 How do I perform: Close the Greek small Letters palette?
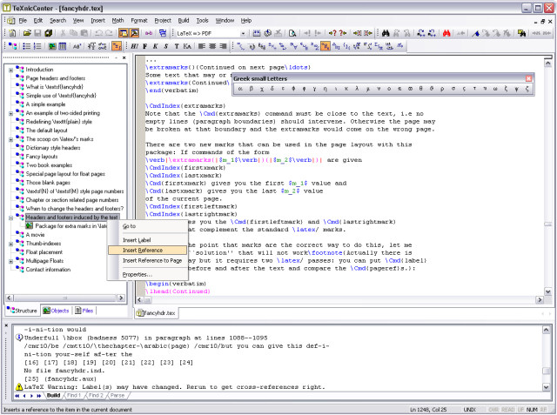[x=528, y=77]
